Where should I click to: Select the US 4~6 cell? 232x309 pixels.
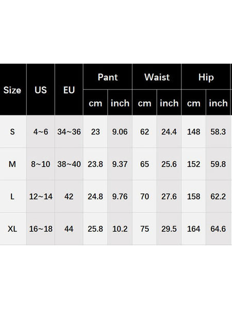(41, 132)
